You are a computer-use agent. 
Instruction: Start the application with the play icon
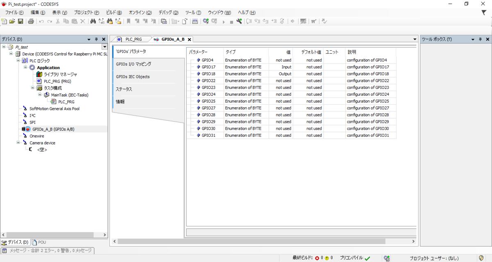pos(223,22)
